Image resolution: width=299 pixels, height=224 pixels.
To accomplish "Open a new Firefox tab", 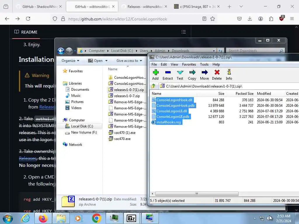I will pos(230,6).
